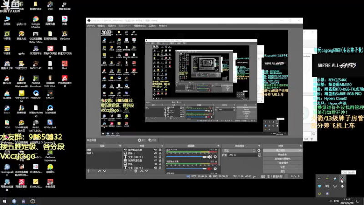
Task: Select the PotPlayer 64 bit icon
Action: coord(21,96)
